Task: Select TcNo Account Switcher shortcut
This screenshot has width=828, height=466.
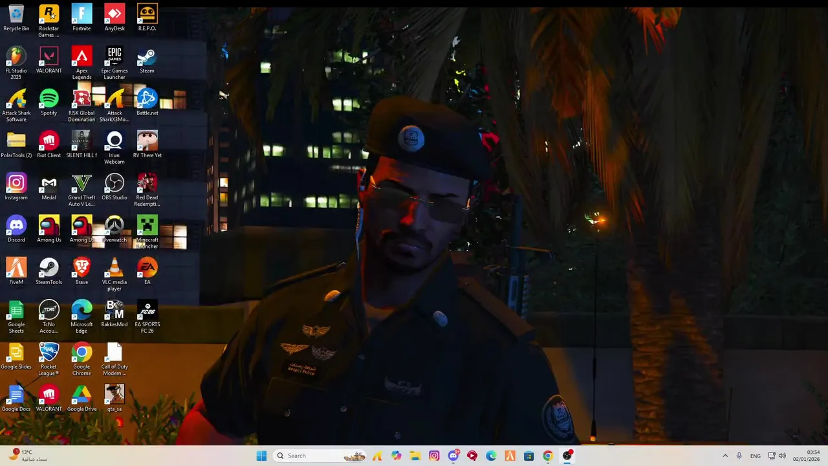Action: coord(49,317)
